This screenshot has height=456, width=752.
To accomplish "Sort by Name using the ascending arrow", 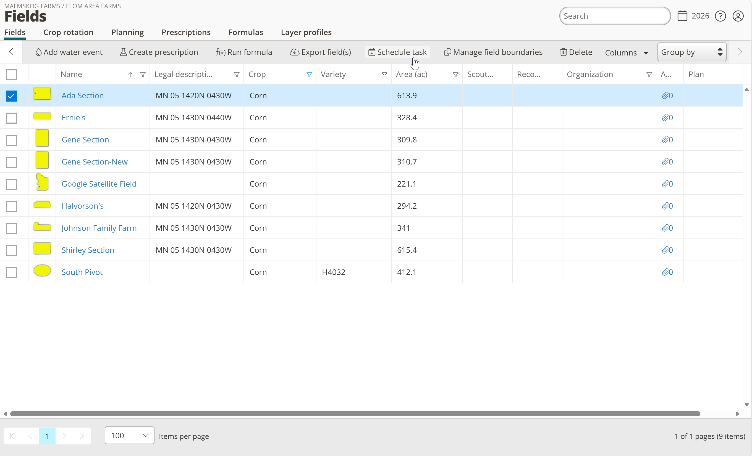I will [x=130, y=75].
